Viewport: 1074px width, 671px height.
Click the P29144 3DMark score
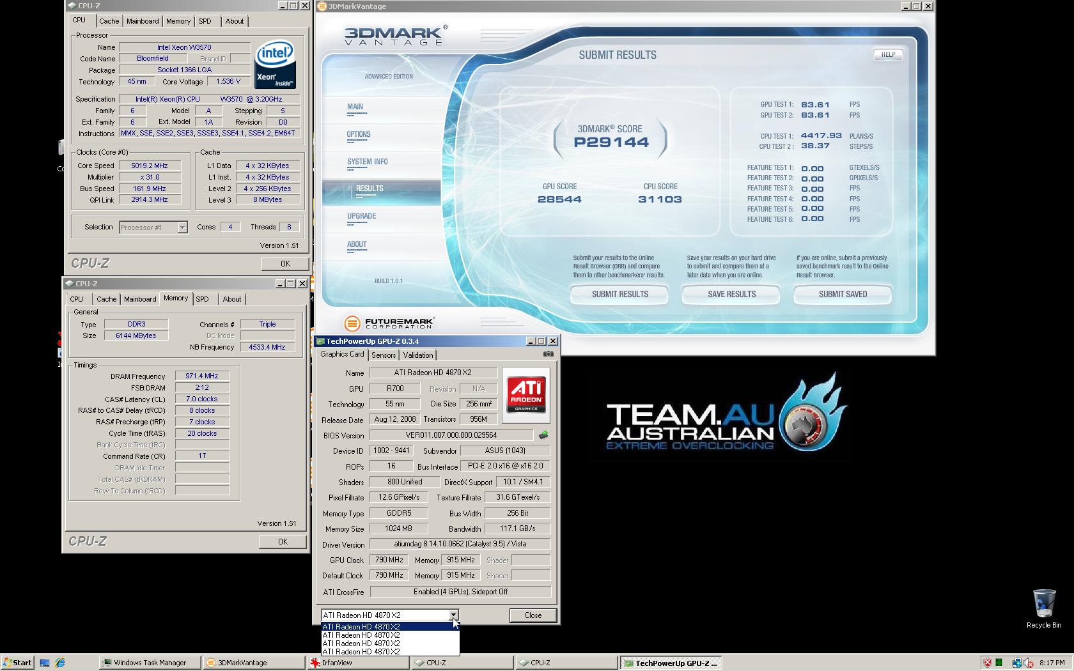[611, 143]
